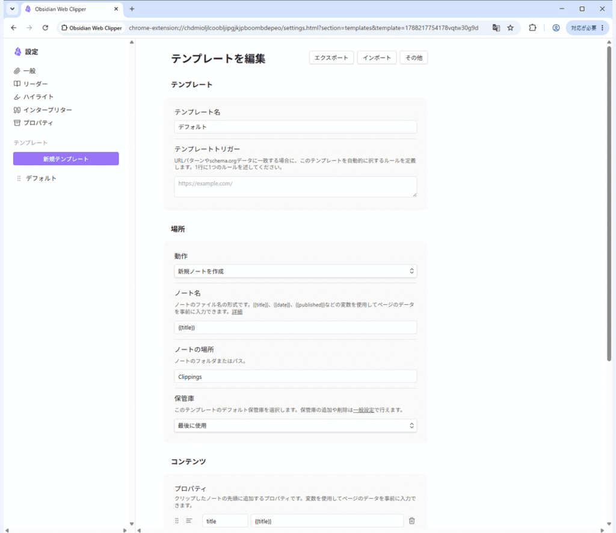
Task: Focus the property value field {{title}}
Action: tap(327, 521)
